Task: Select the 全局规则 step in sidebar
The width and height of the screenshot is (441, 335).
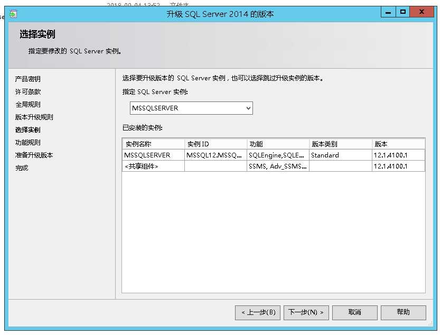Action: pos(28,105)
